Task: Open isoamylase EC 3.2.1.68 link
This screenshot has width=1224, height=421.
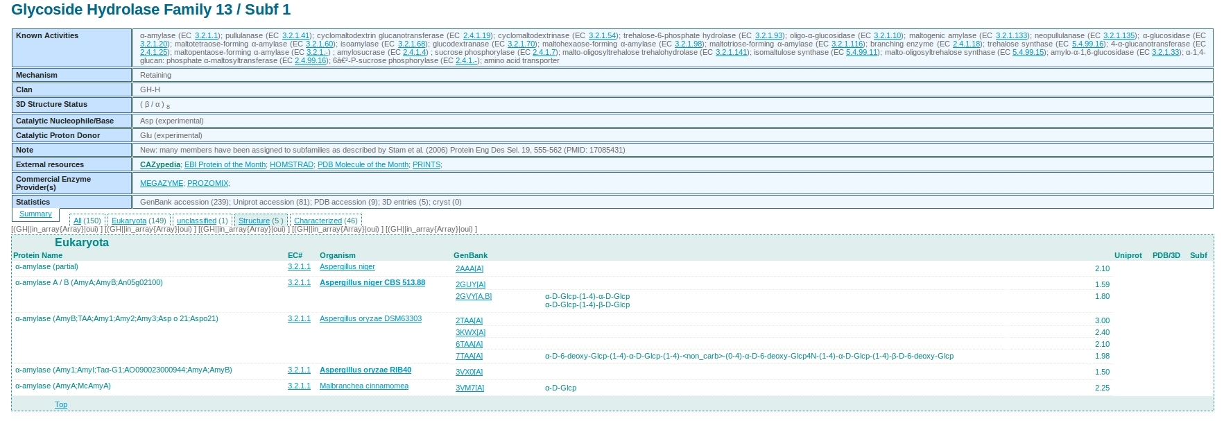Action: 411,44
